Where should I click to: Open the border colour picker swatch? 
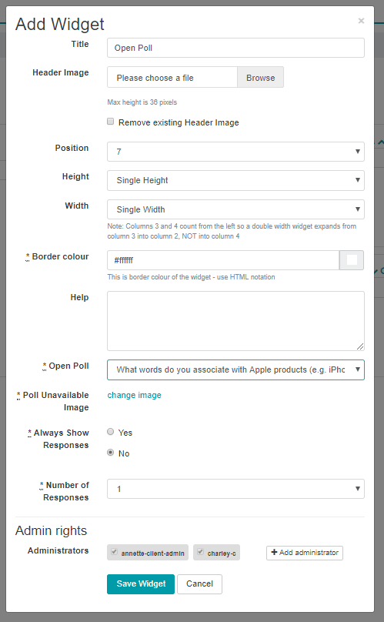[x=352, y=260]
